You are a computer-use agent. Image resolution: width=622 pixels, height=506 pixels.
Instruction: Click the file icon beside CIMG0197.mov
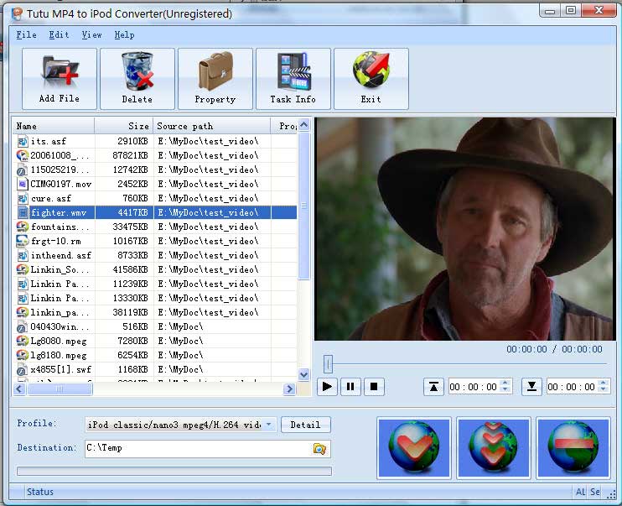click(x=23, y=184)
